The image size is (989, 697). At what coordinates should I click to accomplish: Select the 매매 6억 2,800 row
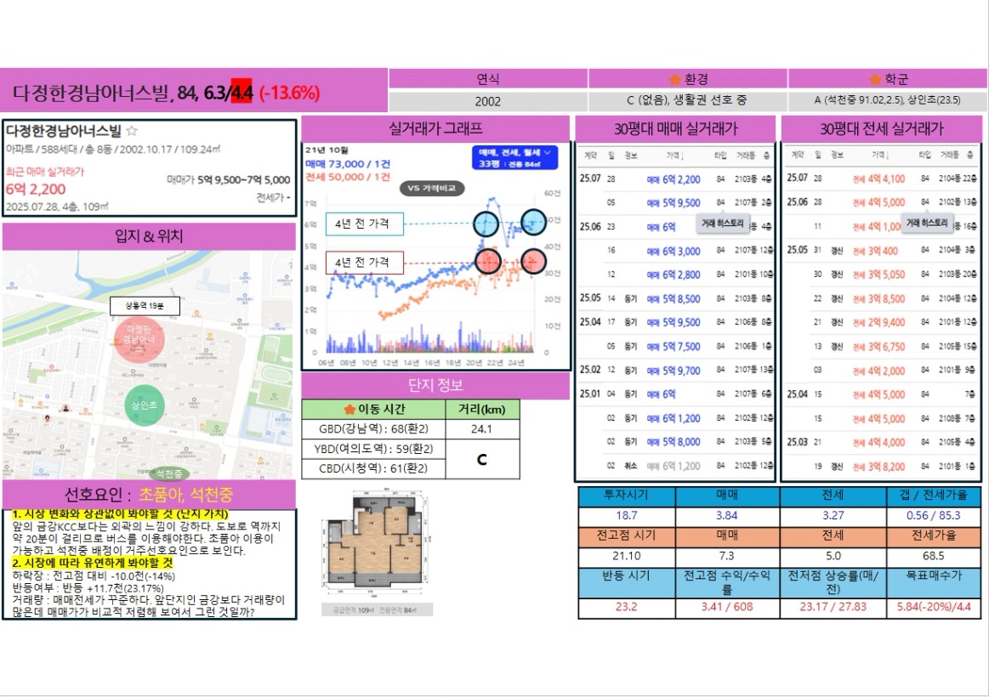pos(675,275)
